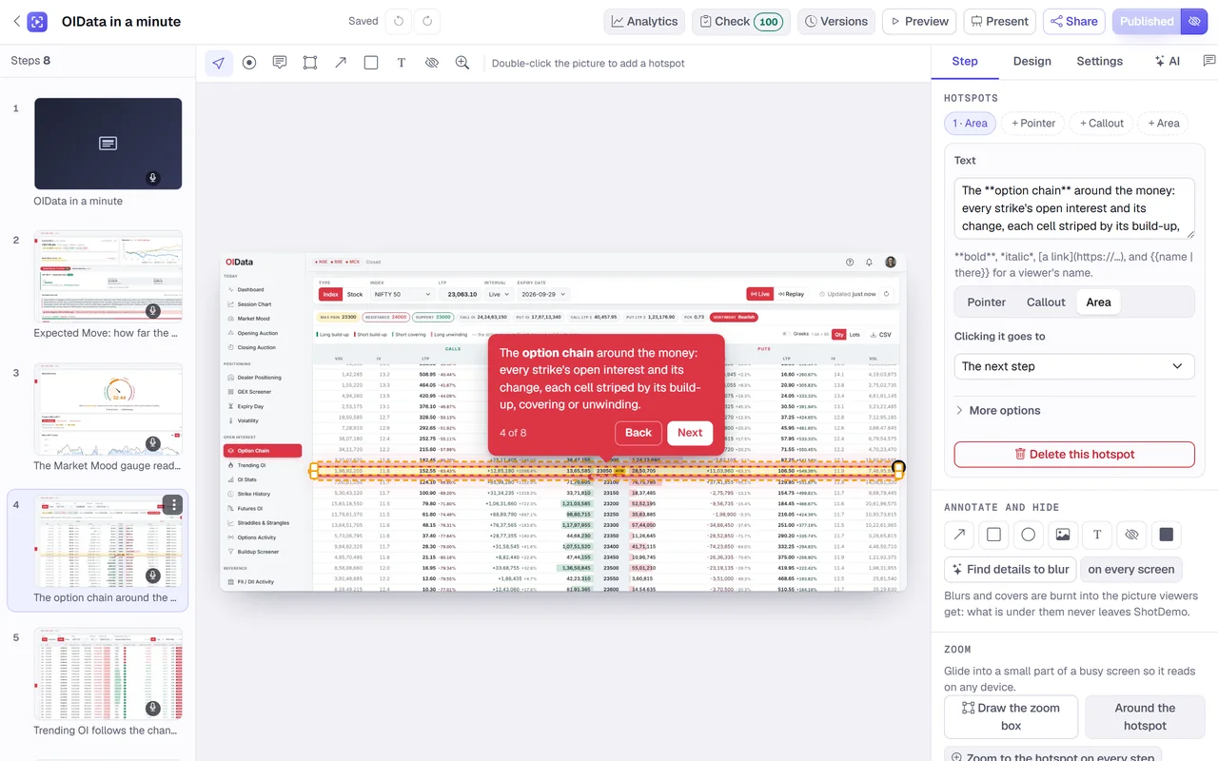Image resolution: width=1218 pixels, height=761 pixels.
Task: Click the hotspot Text input field
Action: pyautogui.click(x=1074, y=208)
